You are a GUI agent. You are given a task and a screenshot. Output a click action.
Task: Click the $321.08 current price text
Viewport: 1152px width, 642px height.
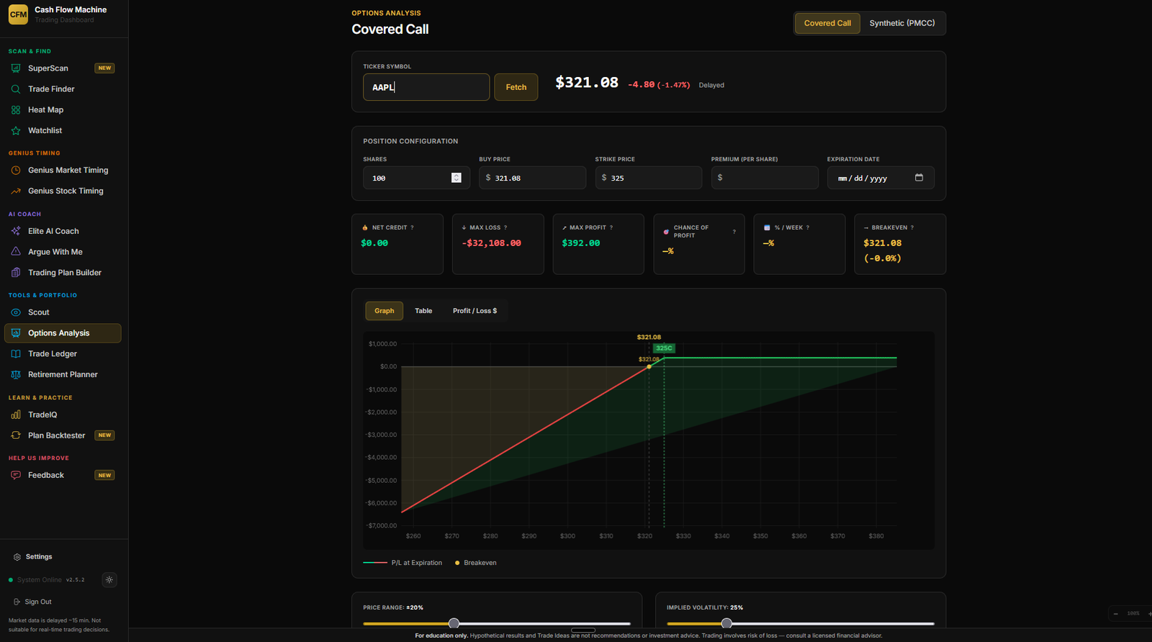587,83
